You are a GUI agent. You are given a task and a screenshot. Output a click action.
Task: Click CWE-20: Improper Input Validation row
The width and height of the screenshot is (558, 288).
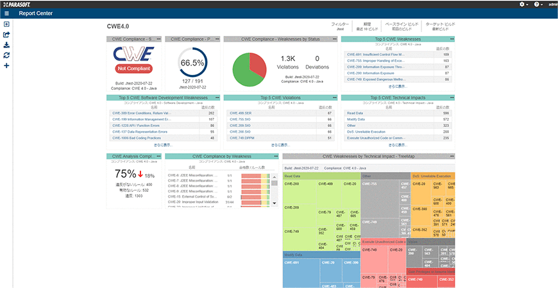point(219,202)
